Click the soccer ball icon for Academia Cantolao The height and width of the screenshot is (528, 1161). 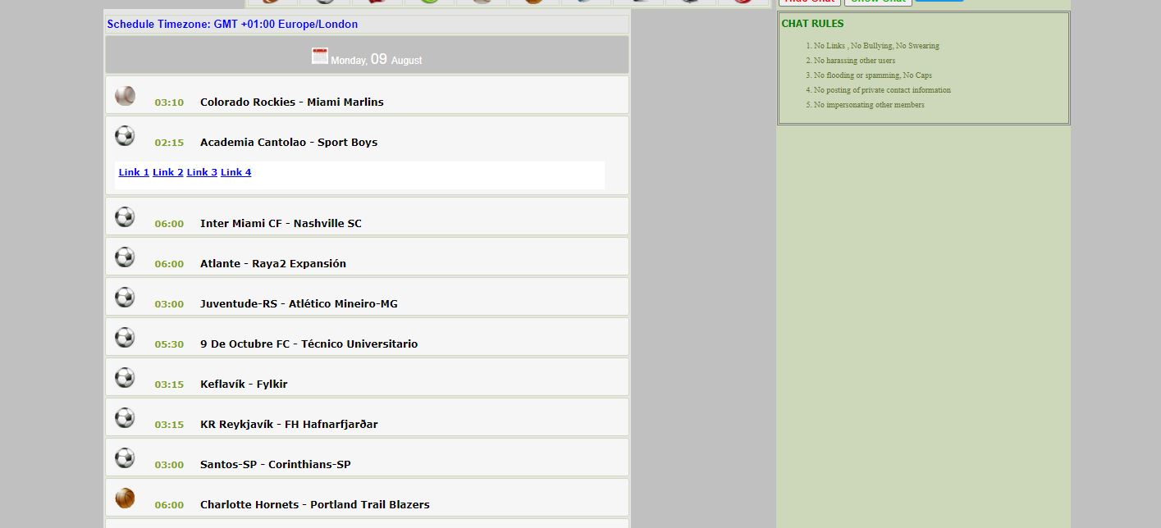(x=125, y=136)
